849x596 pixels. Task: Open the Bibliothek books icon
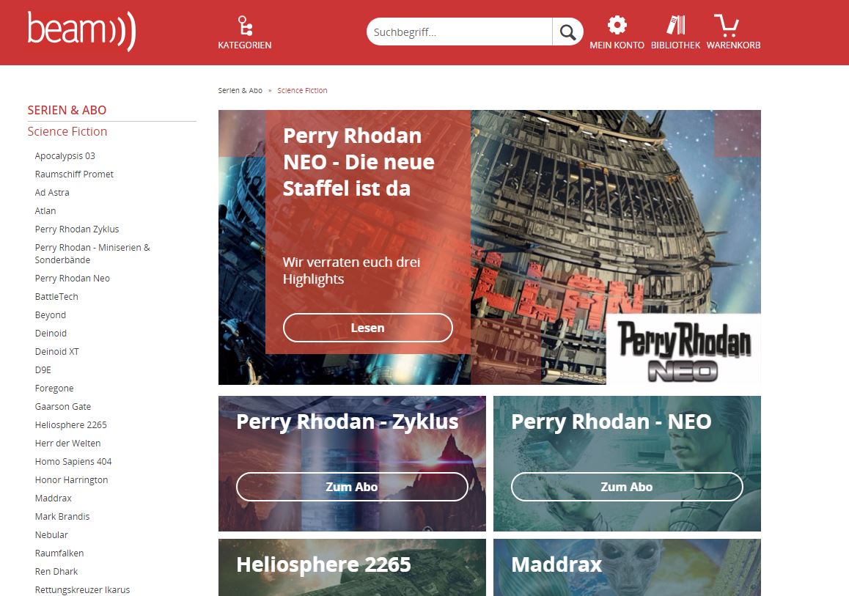pyautogui.click(x=676, y=25)
